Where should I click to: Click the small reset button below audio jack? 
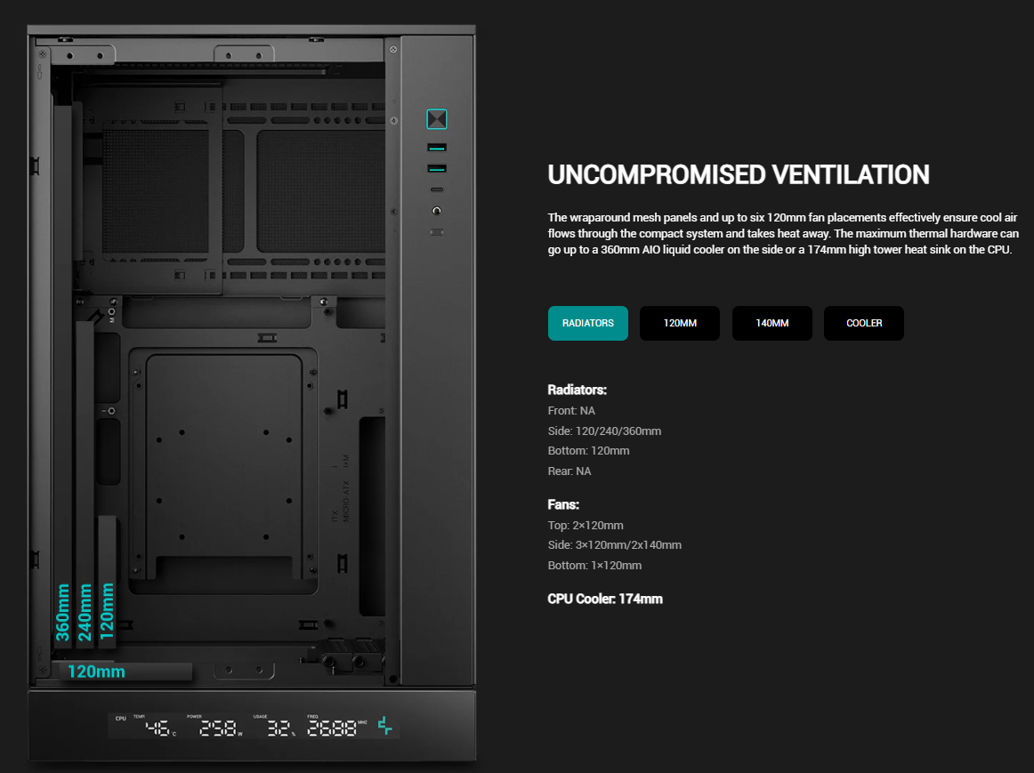point(436,232)
